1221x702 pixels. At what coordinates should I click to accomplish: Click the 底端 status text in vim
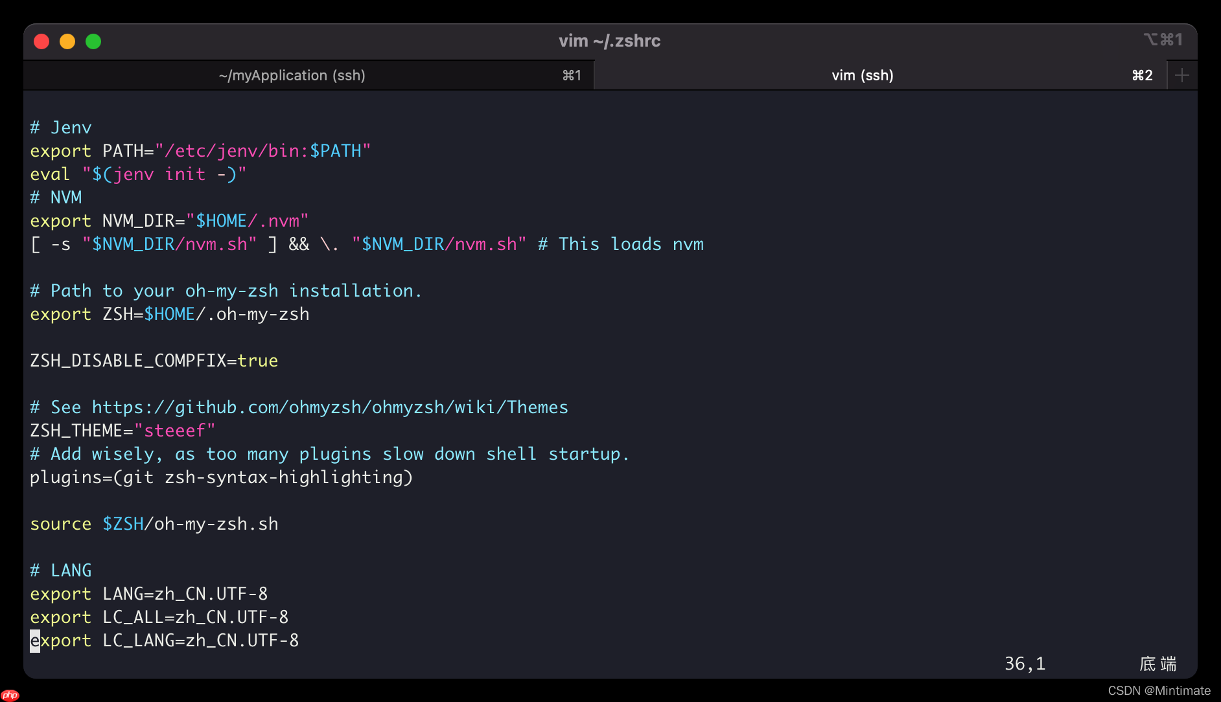tap(1157, 663)
